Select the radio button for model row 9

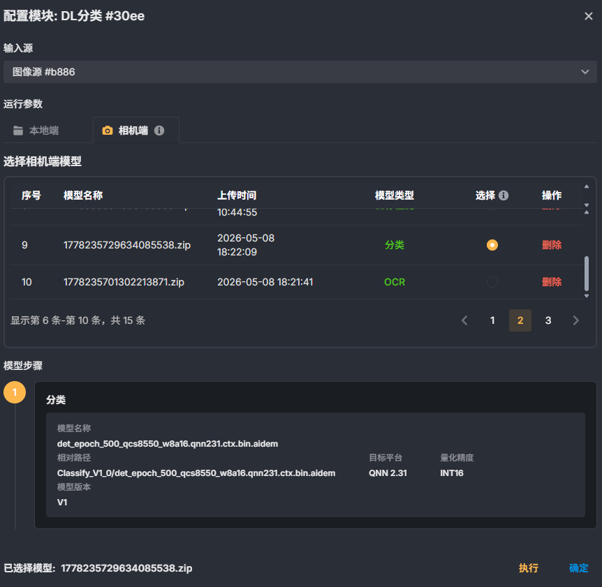tap(492, 245)
